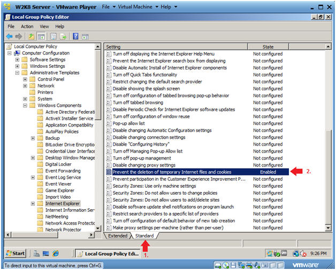Click the volume tray icon with red X
The image size is (336, 270).
(x=303, y=253)
